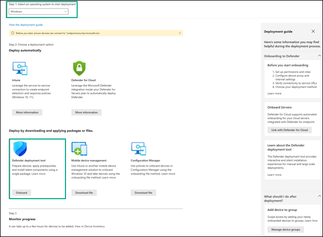323x237 pixels.
Task: Collapse the Onboarding to Defender section
Action: pos(319,55)
